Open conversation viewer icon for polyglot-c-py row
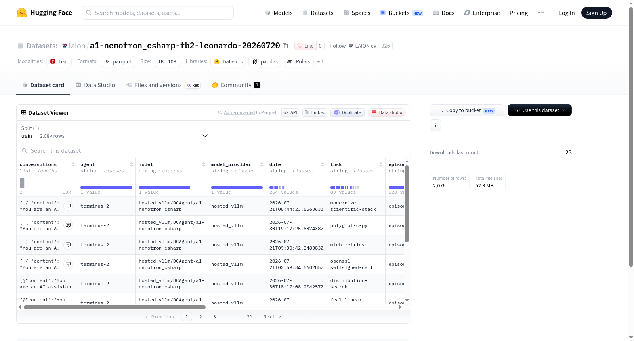Image resolution: width=634 pixels, height=341 pixels. pyautogui.click(x=68, y=225)
